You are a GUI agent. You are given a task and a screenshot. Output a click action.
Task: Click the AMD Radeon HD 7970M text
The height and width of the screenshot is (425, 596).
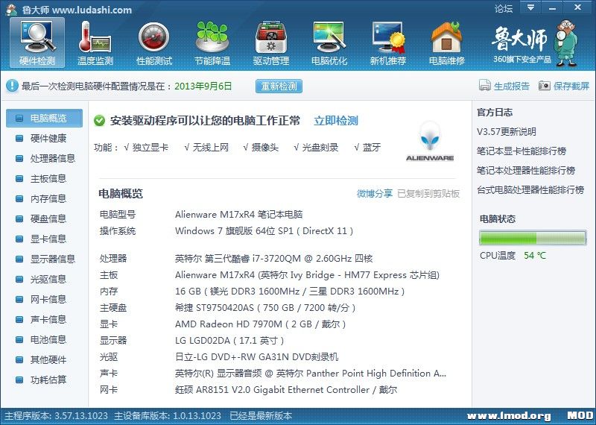pos(260,324)
